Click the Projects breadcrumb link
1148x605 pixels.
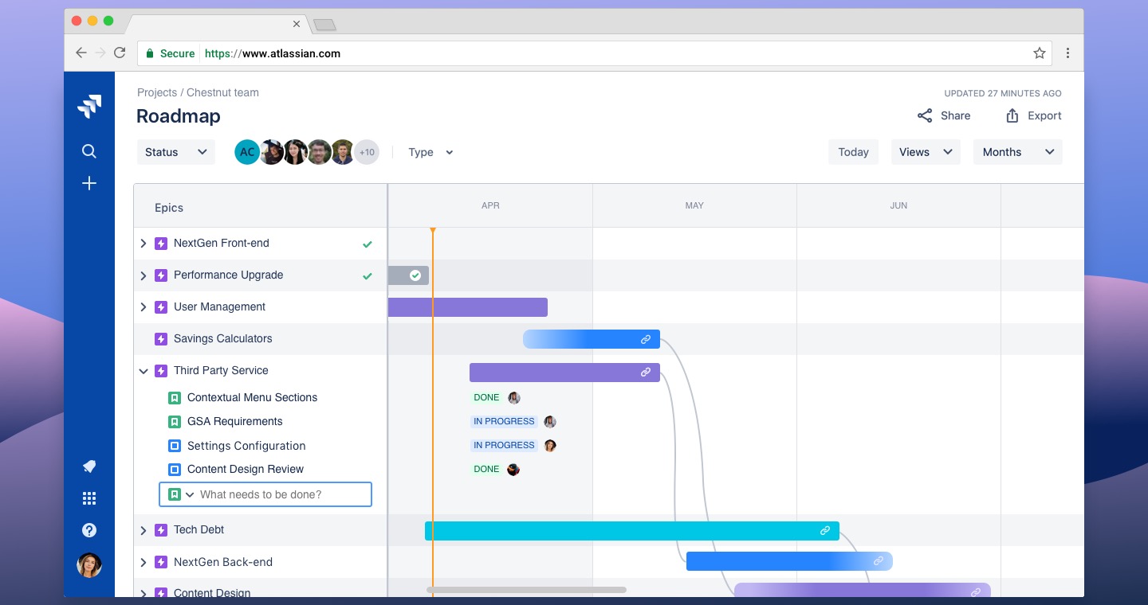coord(157,92)
